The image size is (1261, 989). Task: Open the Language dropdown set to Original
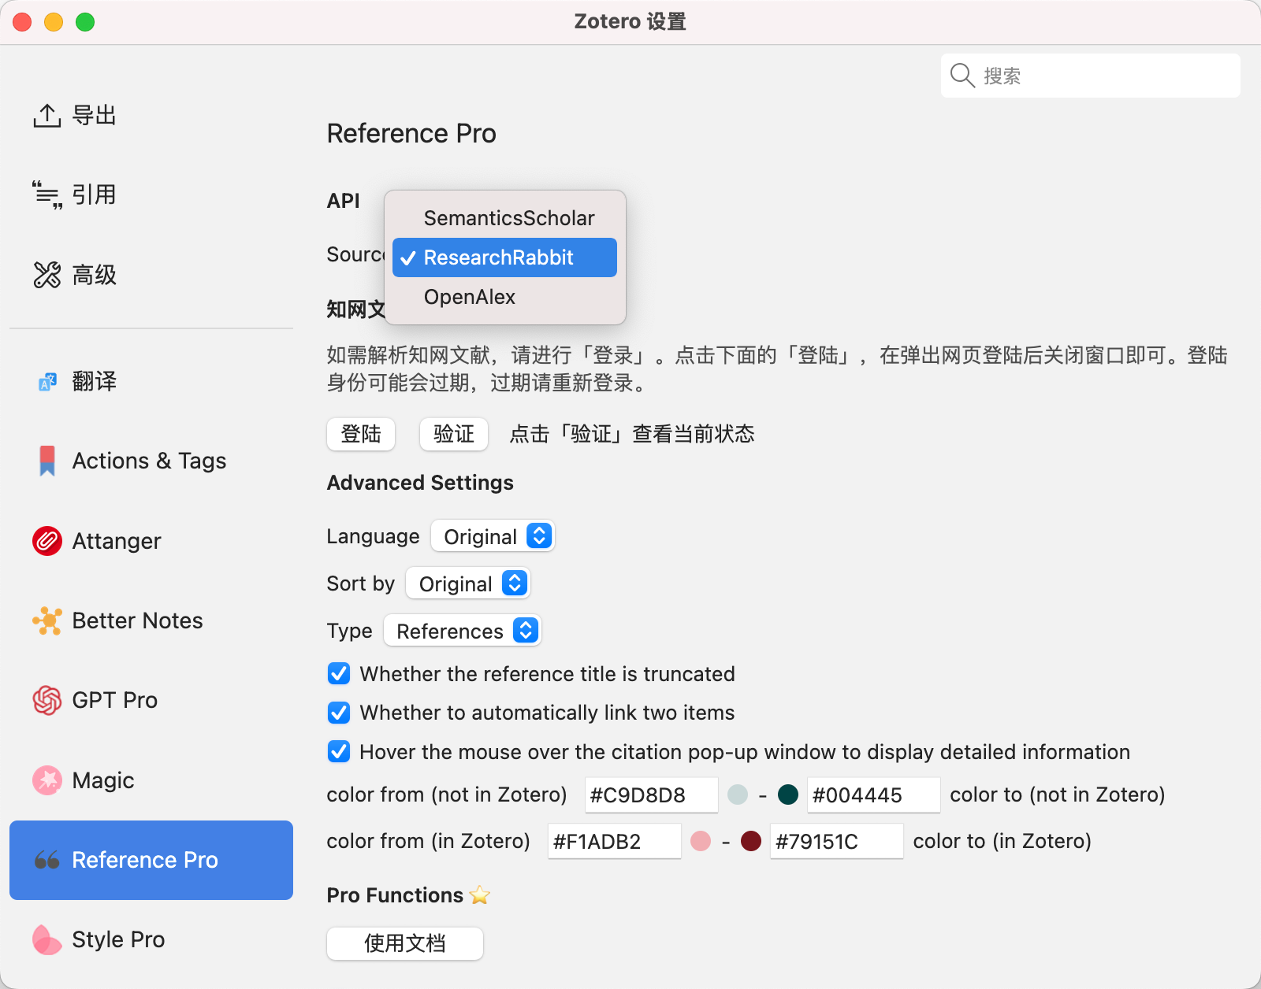click(x=493, y=536)
